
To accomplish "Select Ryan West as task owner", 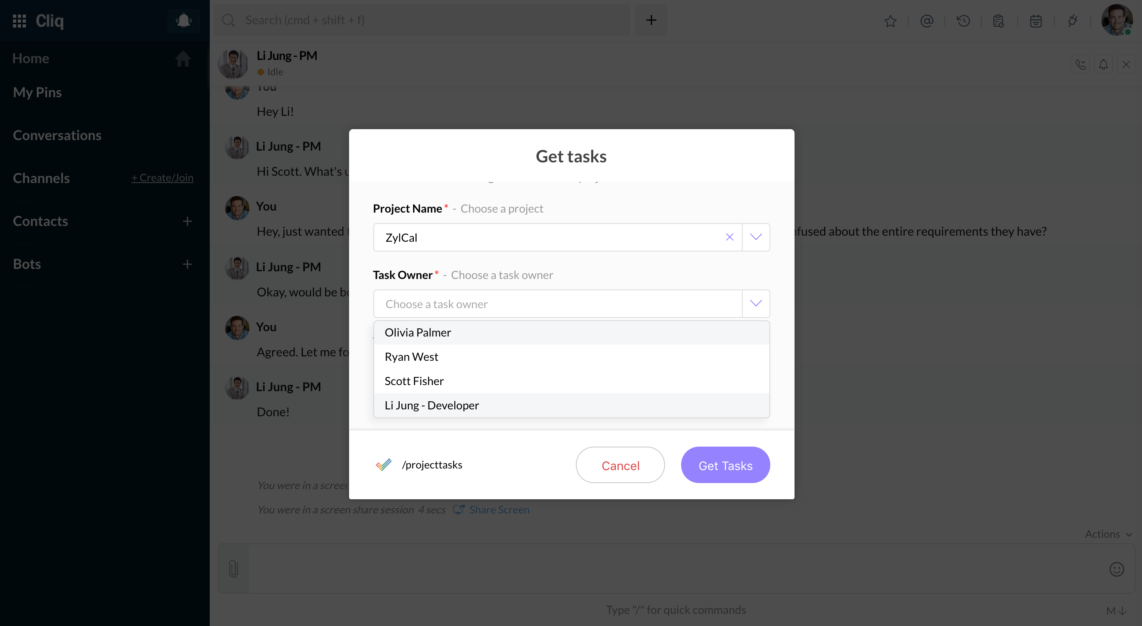I will 571,357.
